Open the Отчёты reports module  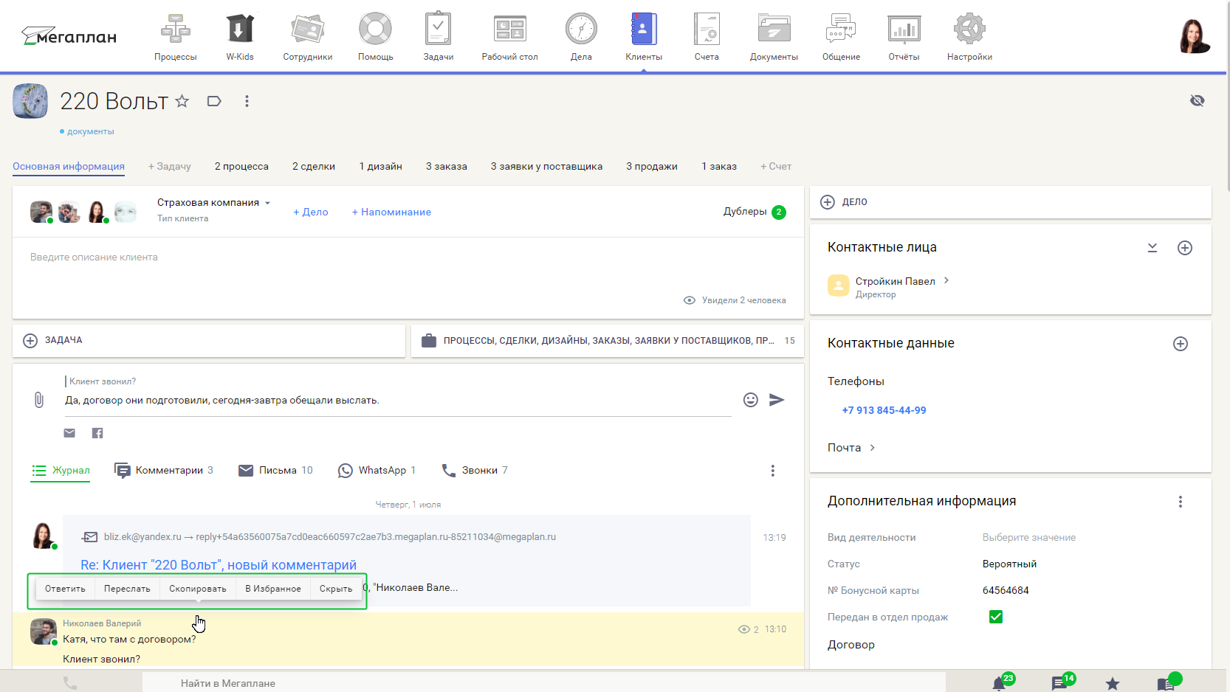coord(904,37)
